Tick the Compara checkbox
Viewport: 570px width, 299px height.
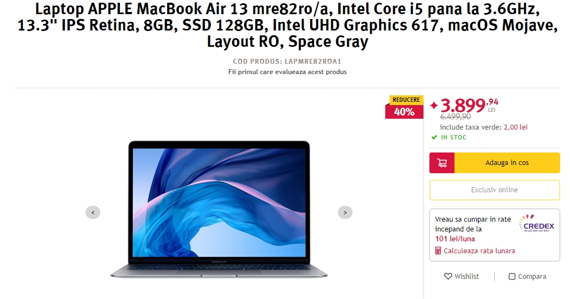512,277
